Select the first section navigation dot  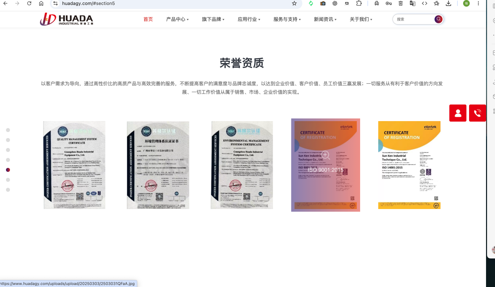click(x=8, y=130)
